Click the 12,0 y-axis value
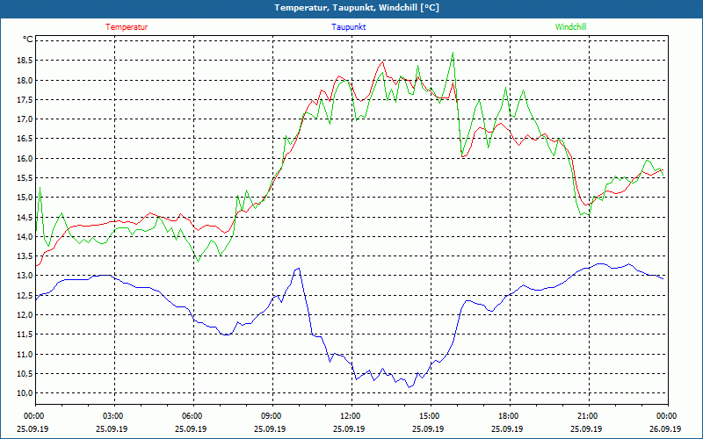 tap(25, 315)
